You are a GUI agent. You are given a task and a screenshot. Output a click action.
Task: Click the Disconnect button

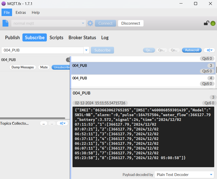[x=131, y=23]
